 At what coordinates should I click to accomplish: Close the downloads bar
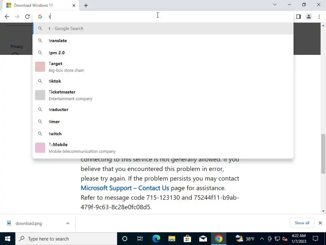pos(320,223)
